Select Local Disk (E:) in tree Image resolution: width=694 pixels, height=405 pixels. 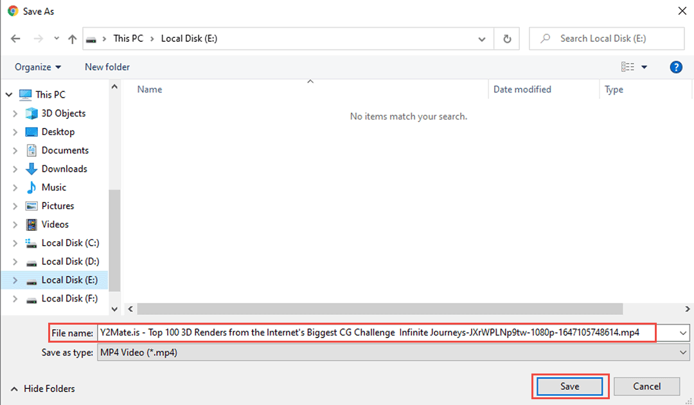69,280
